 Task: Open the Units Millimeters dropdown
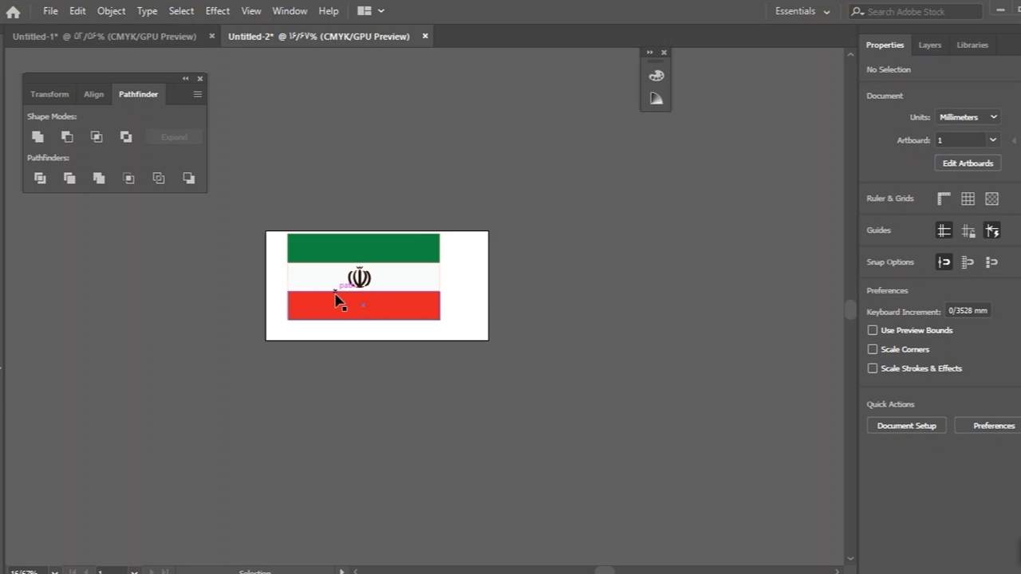(x=968, y=117)
